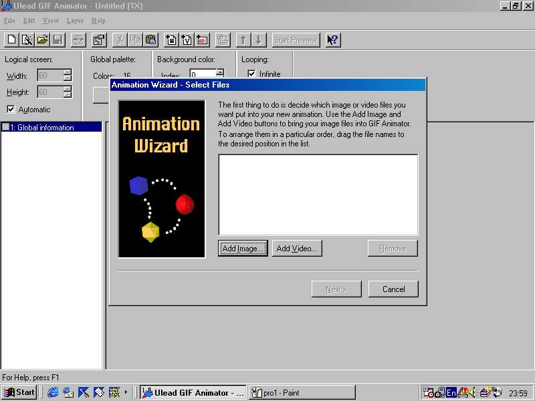Click the Add Image... button in wizard

click(x=243, y=249)
